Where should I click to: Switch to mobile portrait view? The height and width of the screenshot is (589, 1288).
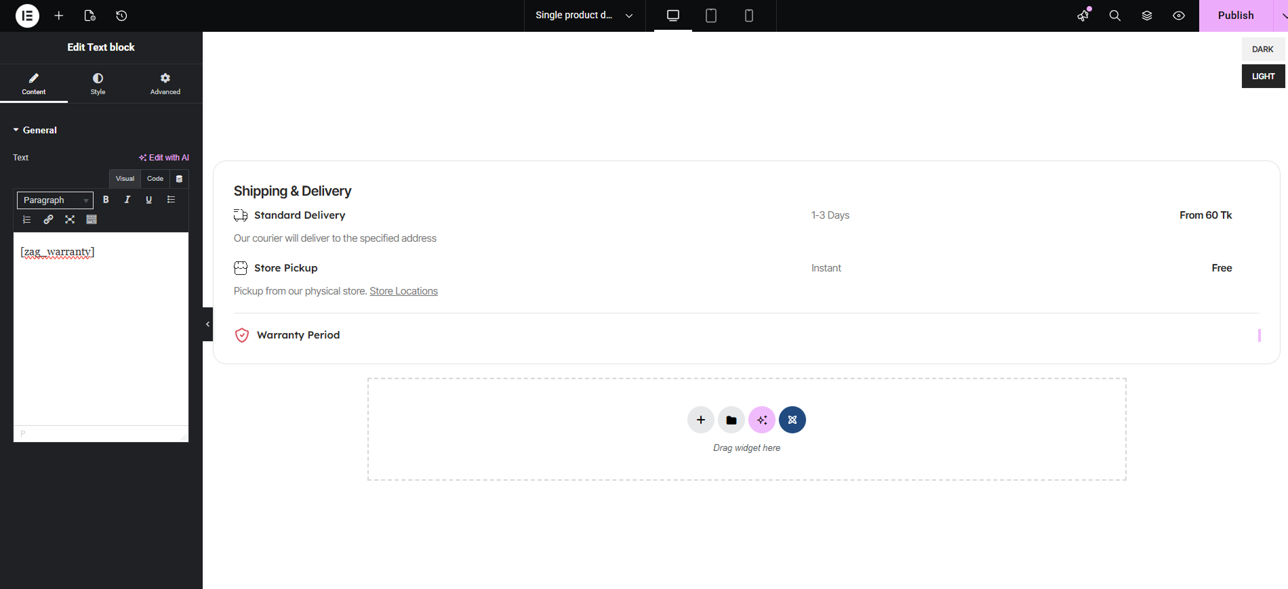click(749, 16)
